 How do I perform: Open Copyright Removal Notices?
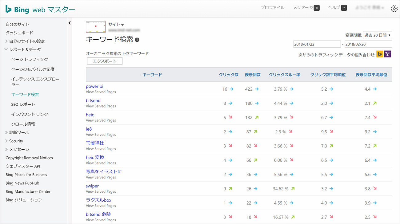29,158
